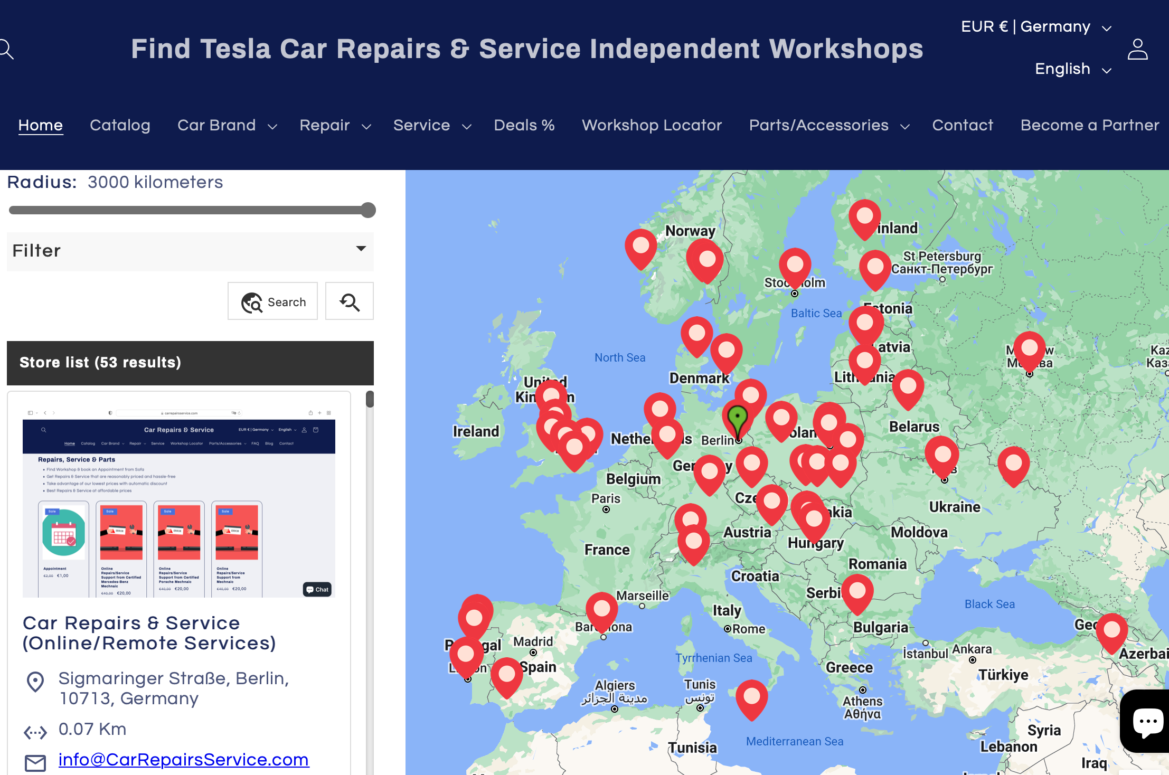Image resolution: width=1169 pixels, height=775 pixels.
Task: Open the Workshop Locator menu item
Action: pyautogui.click(x=652, y=125)
